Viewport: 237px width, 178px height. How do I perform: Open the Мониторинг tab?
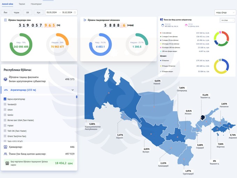click(x=36, y=3)
